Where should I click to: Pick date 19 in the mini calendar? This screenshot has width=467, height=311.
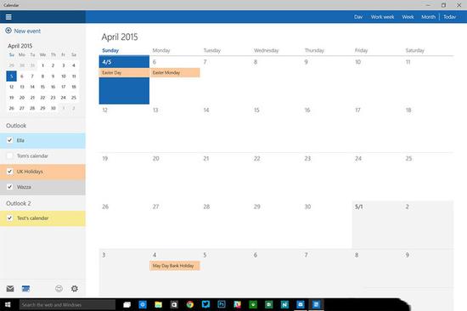[x=11, y=98]
